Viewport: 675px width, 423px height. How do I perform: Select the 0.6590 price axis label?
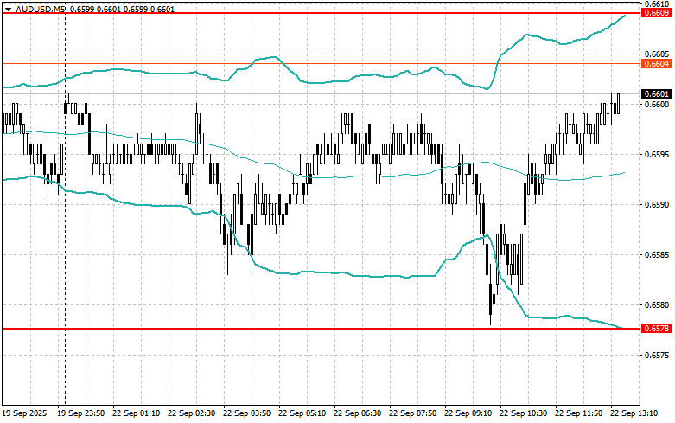[657, 205]
